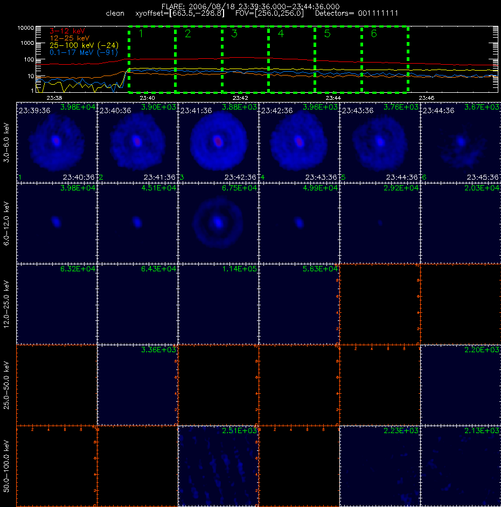Click the 25.0-50.0 keV row label
The image size is (501, 507).
tap(6, 385)
